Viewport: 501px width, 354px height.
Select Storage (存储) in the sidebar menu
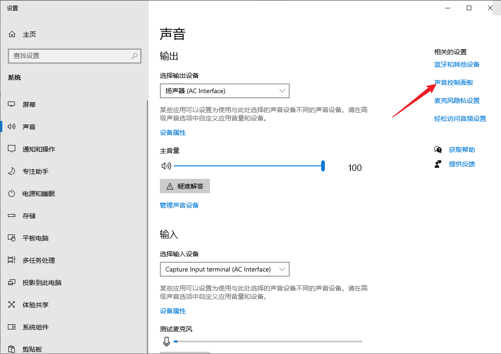pos(29,216)
